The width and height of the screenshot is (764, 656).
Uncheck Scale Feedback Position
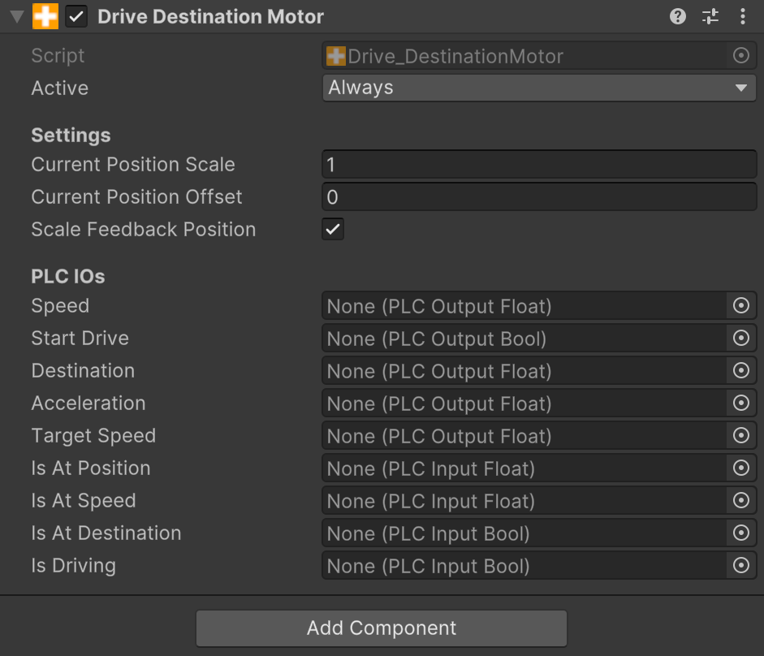click(x=333, y=230)
